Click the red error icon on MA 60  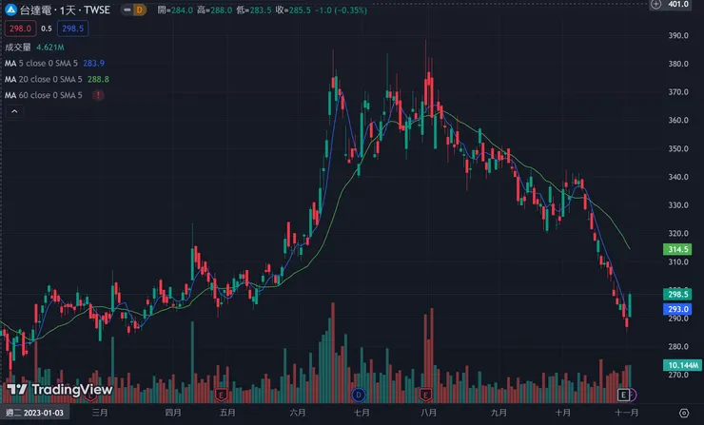pos(98,95)
